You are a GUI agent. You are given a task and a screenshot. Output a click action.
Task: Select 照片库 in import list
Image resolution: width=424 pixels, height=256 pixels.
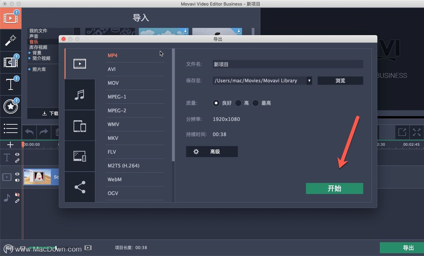click(39, 70)
